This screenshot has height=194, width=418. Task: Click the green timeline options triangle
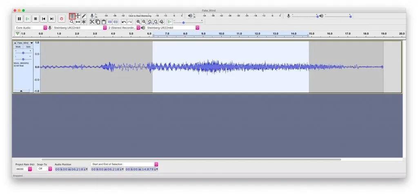(17, 34)
